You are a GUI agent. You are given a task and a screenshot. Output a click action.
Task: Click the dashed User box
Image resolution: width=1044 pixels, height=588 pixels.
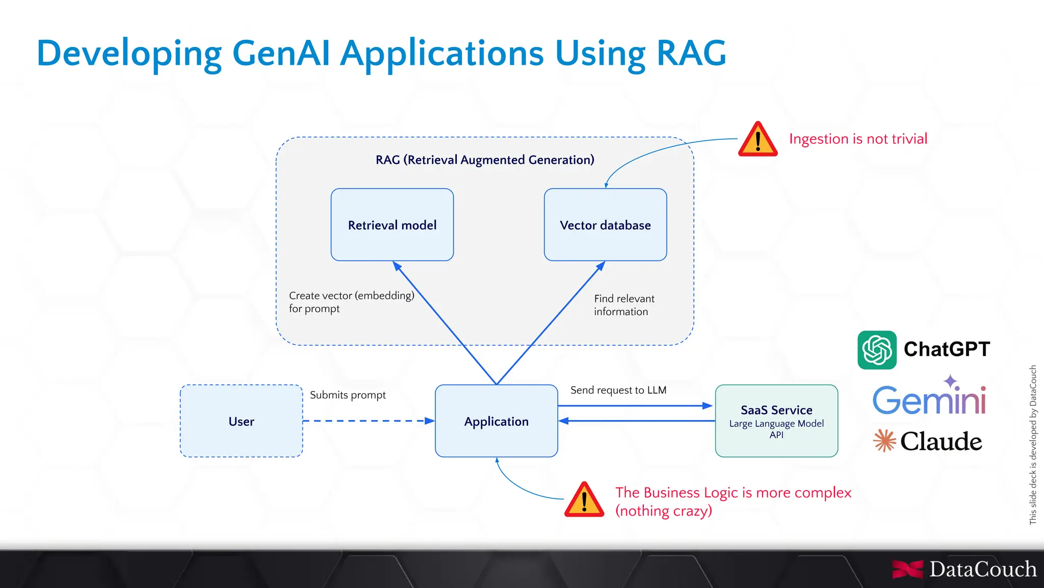pos(241,421)
